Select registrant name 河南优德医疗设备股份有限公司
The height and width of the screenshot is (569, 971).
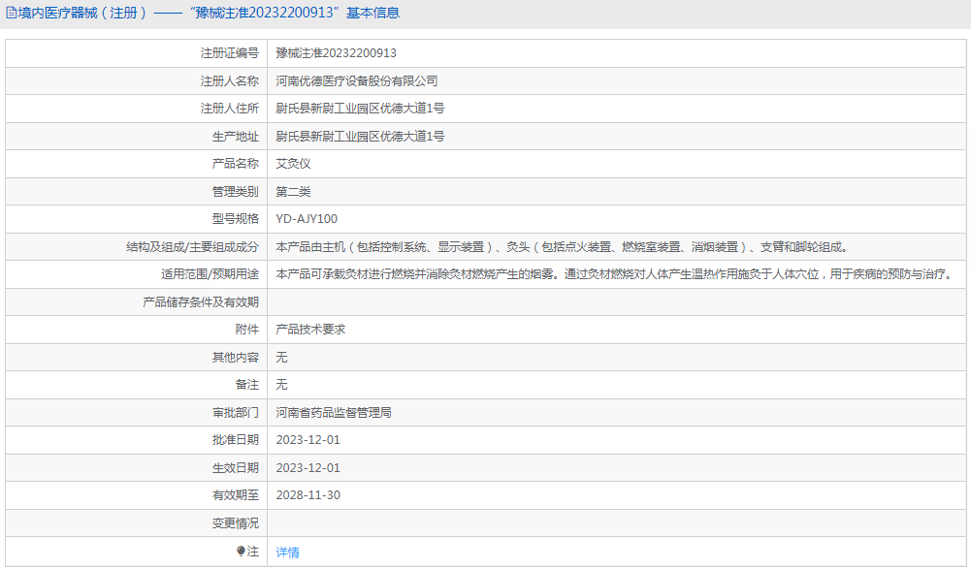click(357, 81)
